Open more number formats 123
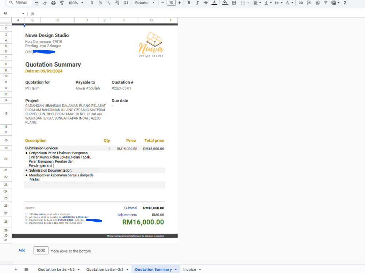 coord(126,3)
